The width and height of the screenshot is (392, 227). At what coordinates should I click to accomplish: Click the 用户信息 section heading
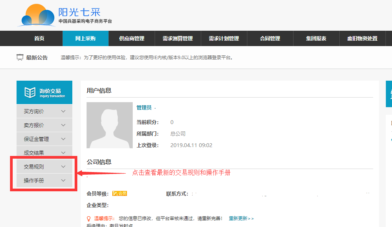tap(99, 90)
